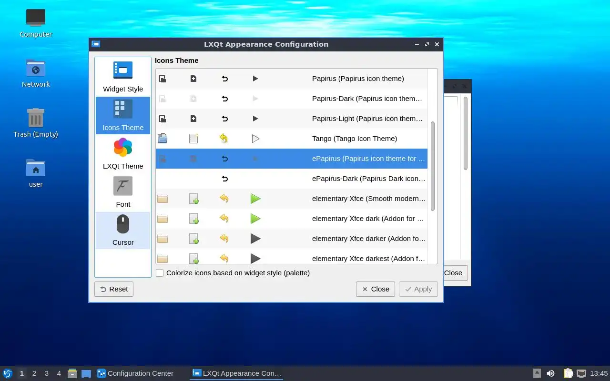This screenshot has width=610, height=381.
Task: Click Papirus-Light row's new-document icon
Action: point(193,119)
